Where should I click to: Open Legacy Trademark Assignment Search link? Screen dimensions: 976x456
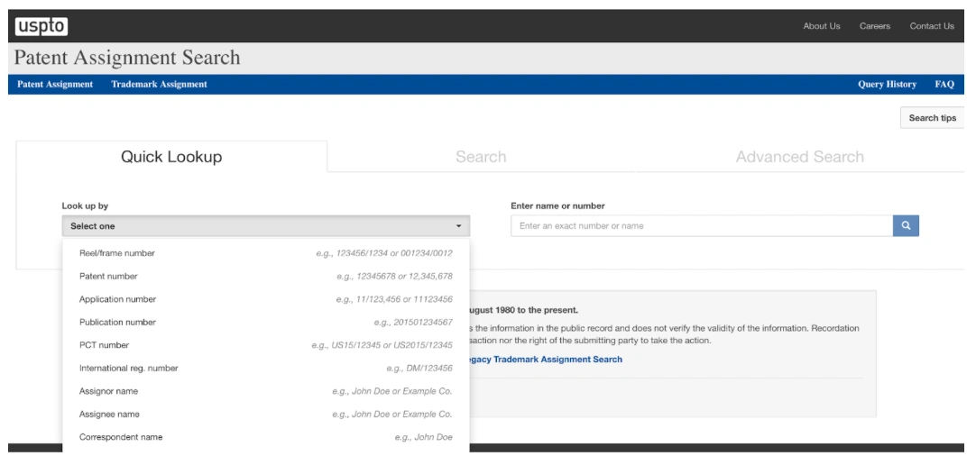point(546,360)
